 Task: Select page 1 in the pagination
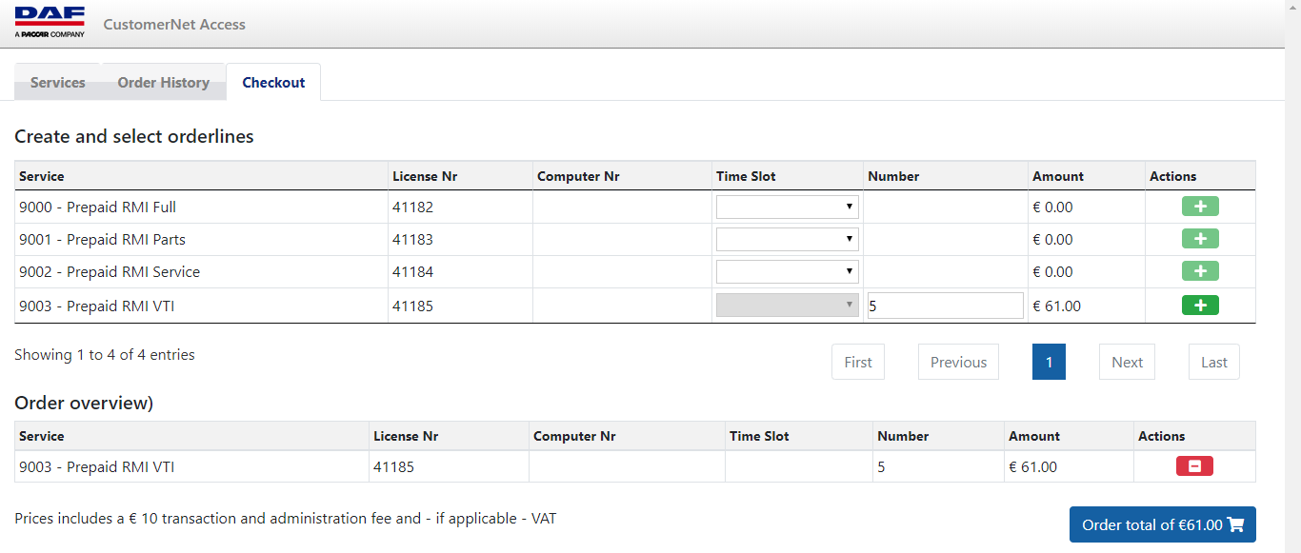click(x=1049, y=362)
